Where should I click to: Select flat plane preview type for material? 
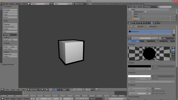(173, 48)
